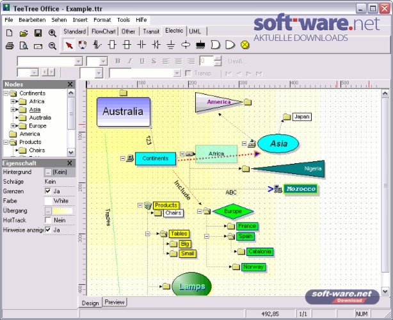Increase the numeric spinner value
This screenshot has height=320, width=393.
pos(218,58)
